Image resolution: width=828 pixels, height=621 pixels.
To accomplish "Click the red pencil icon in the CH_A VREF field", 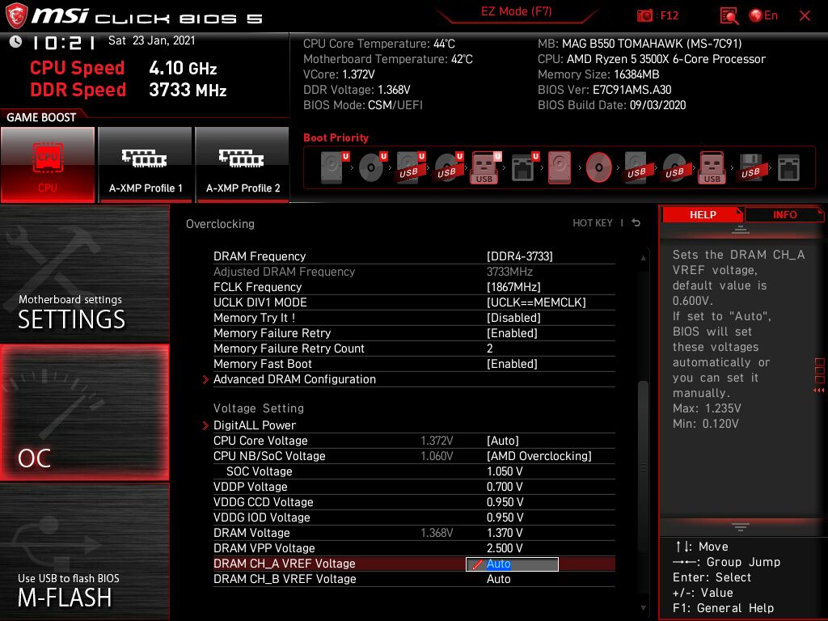I will (477, 564).
